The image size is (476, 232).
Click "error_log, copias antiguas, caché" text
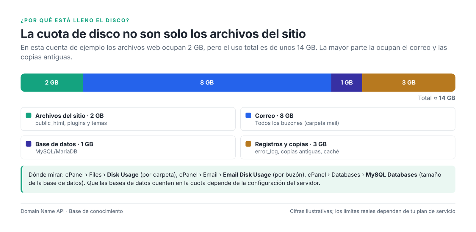click(x=297, y=152)
